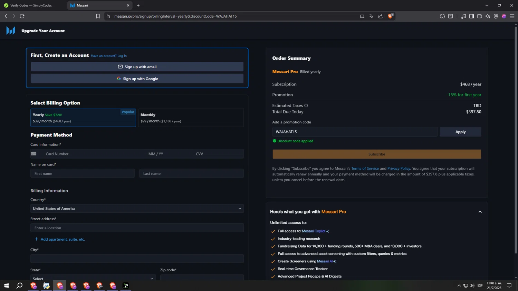Image resolution: width=518 pixels, height=291 pixels.
Task: Open the Python launcher icon in the taskbar
Action: [x=46, y=285]
